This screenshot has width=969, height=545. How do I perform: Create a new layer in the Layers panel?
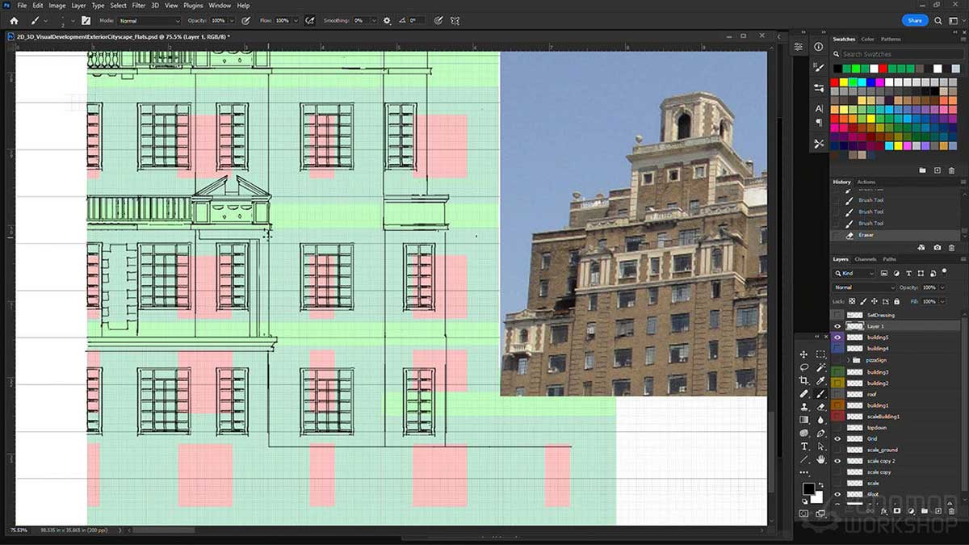pos(938,511)
